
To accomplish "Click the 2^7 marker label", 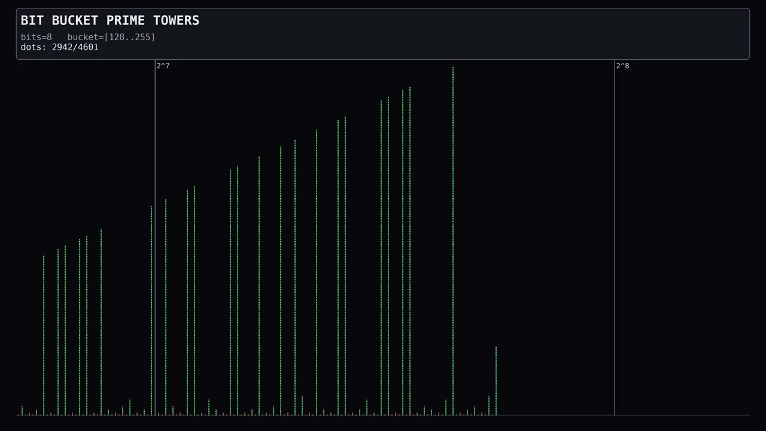I will pos(163,66).
